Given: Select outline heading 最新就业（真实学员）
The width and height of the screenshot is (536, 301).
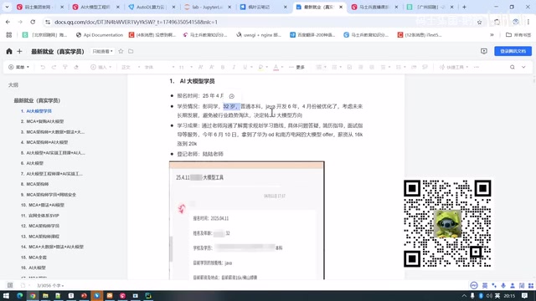Looking at the screenshot, I should pyautogui.click(x=37, y=100).
